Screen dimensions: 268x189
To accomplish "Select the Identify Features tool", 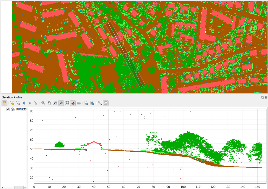I will pos(43,103).
